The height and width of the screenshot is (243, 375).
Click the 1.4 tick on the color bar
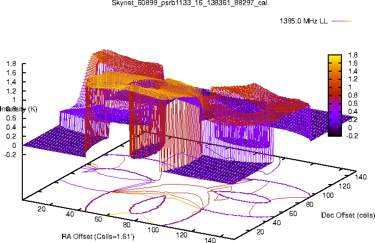click(353, 71)
